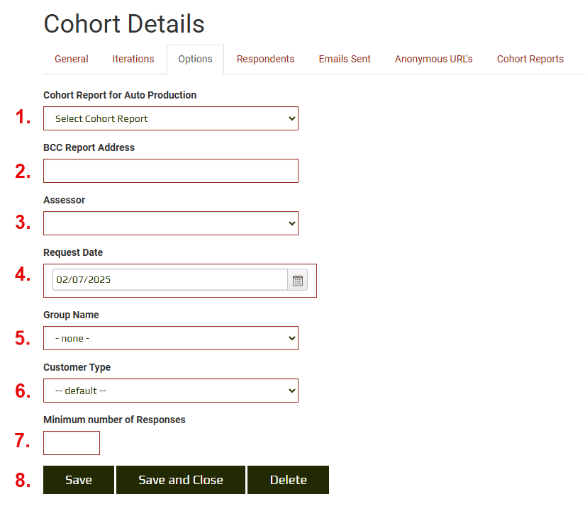Open the Customer Type dropdown
This screenshot has width=585, height=516.
coord(171,391)
